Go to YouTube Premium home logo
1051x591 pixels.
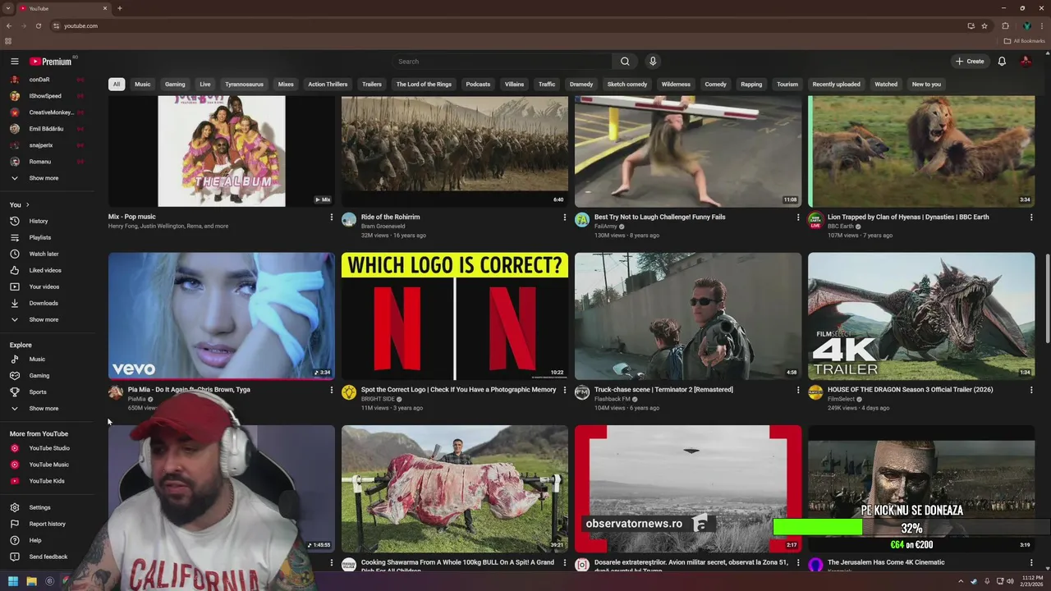[x=51, y=62]
